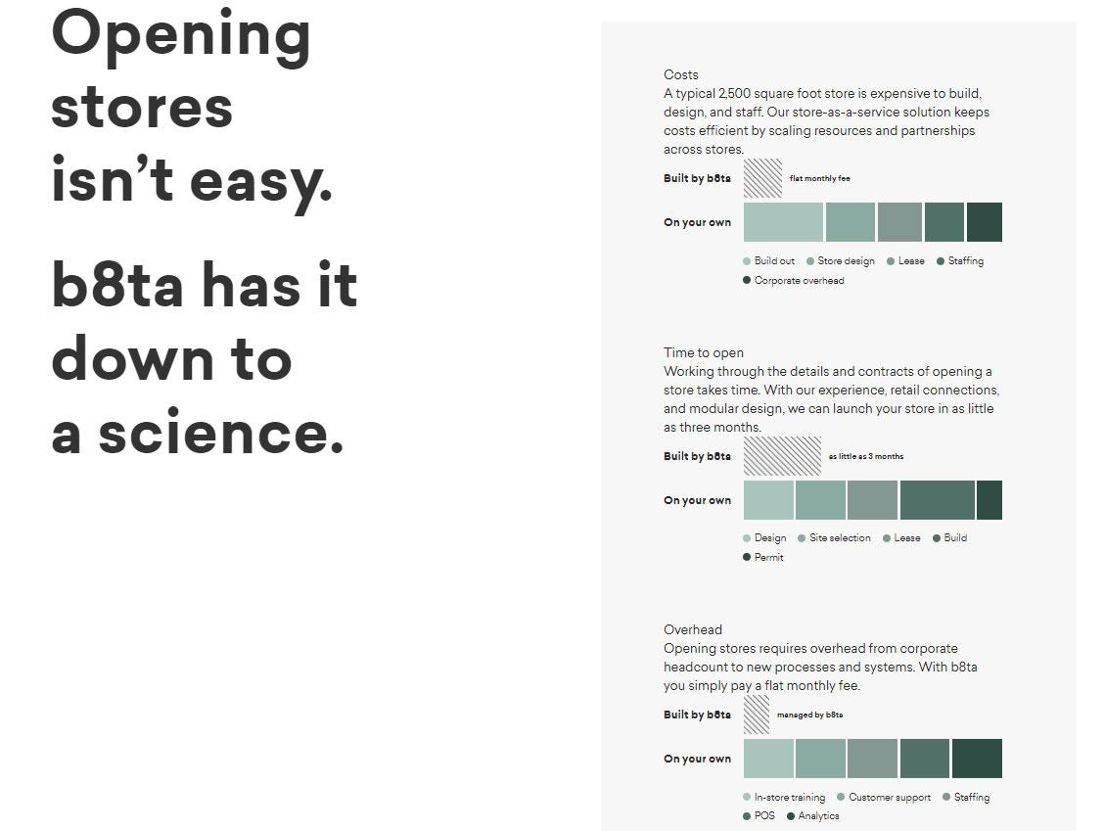This screenshot has width=1104, height=831.
Task: Click the Store design legend dot
Action: click(810, 261)
